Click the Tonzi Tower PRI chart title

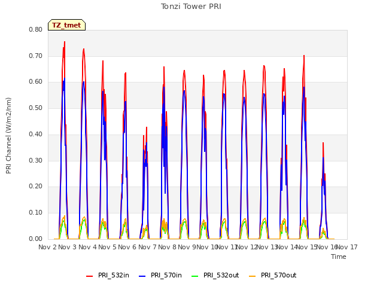click(191, 7)
